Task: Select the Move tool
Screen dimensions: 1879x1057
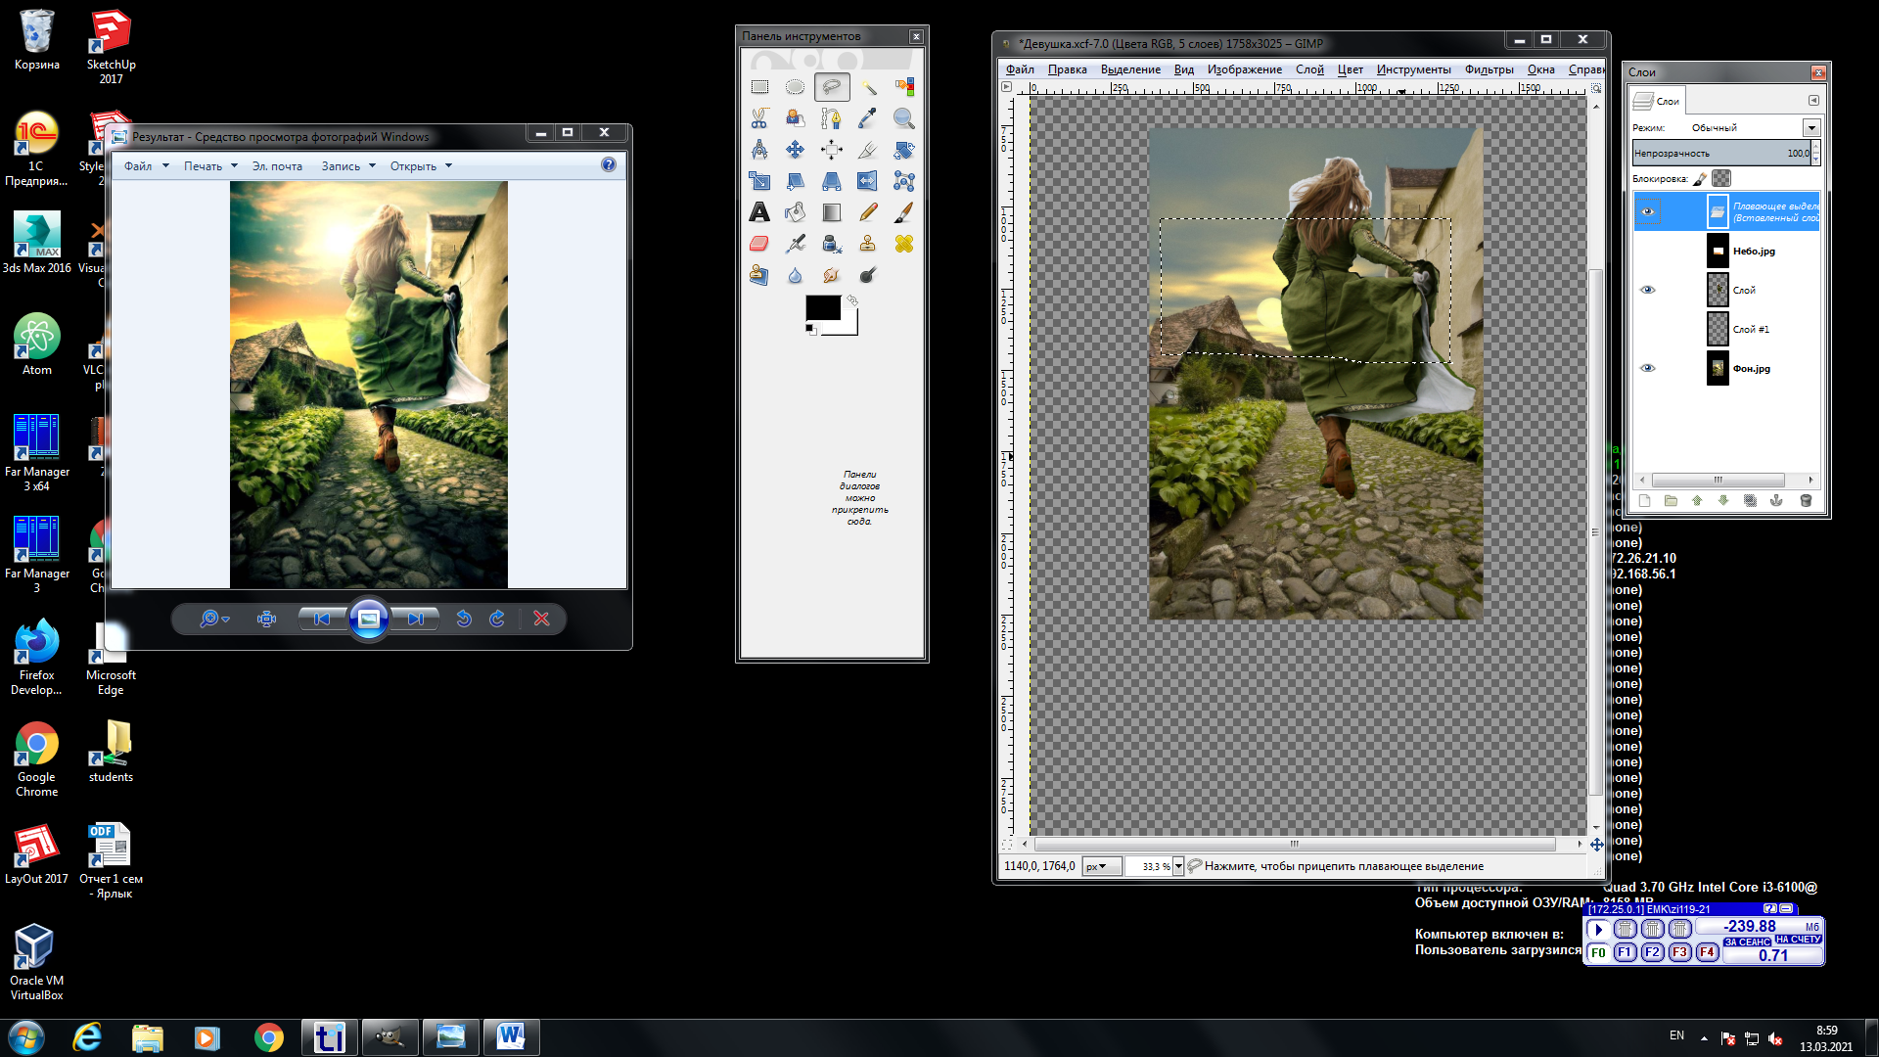Action: tap(795, 150)
